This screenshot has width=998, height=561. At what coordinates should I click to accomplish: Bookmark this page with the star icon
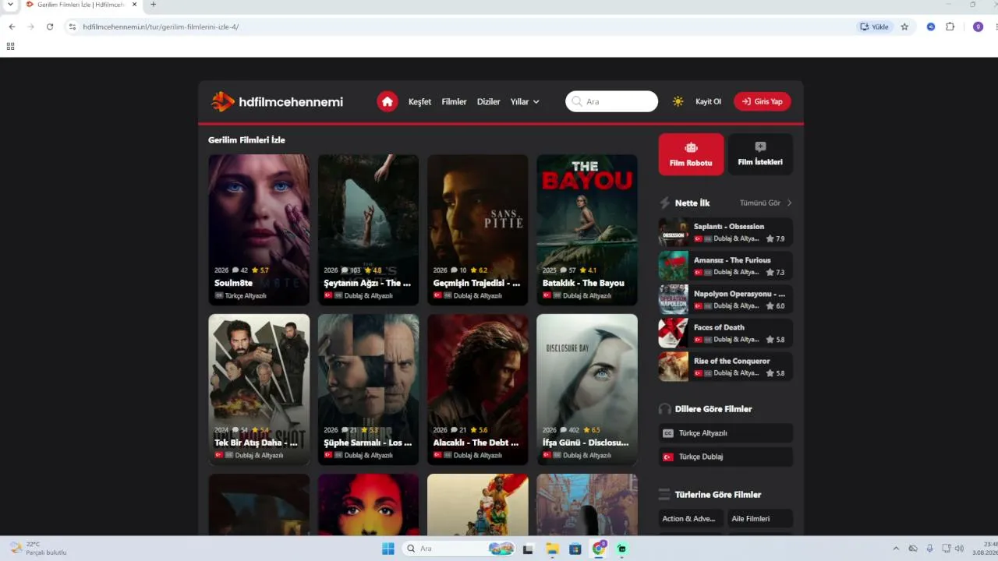click(x=904, y=26)
